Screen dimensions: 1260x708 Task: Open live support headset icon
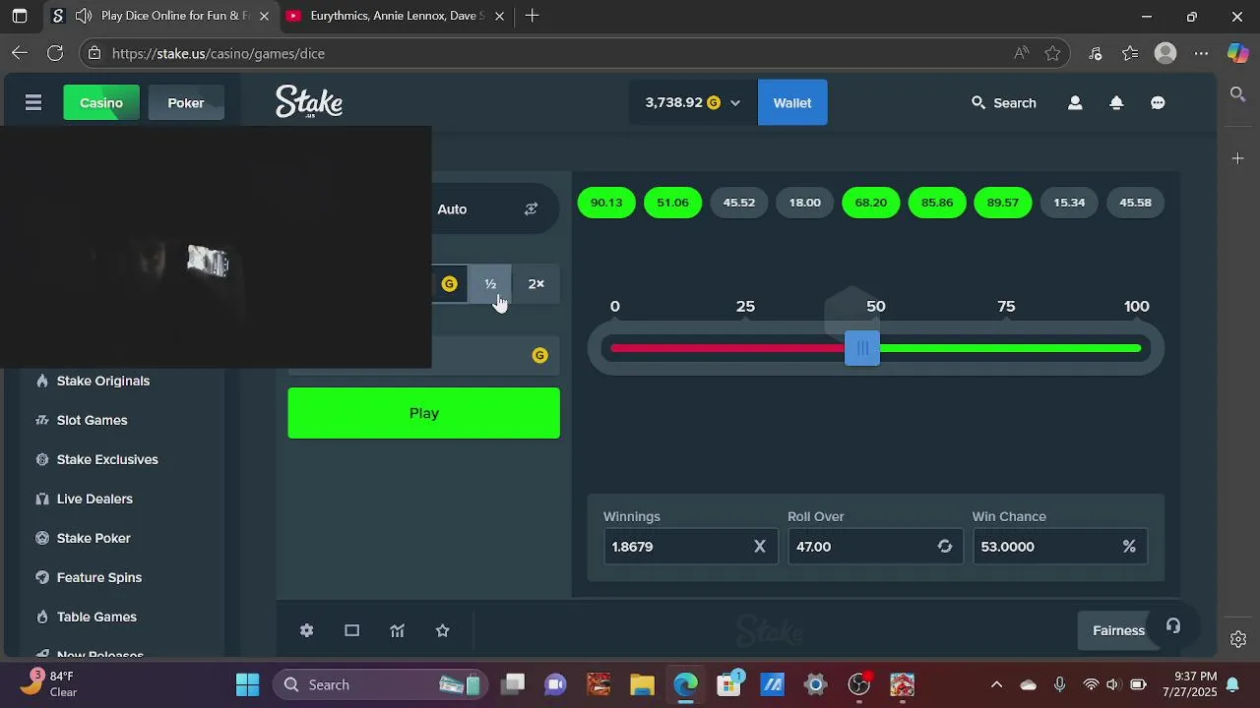(x=1173, y=626)
